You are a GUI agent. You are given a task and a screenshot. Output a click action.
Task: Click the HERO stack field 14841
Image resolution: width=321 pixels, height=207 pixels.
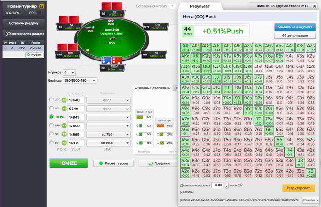76,117
